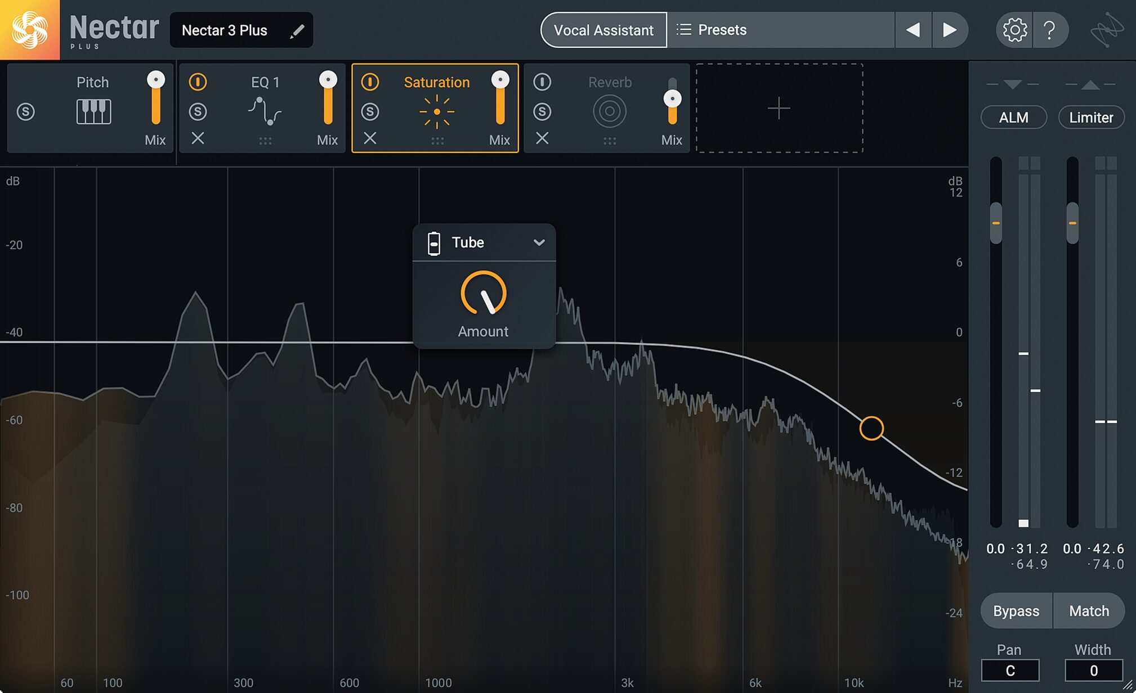Click the Nectar 3 Plus preset name
This screenshot has height=693, width=1136.
pyautogui.click(x=225, y=30)
